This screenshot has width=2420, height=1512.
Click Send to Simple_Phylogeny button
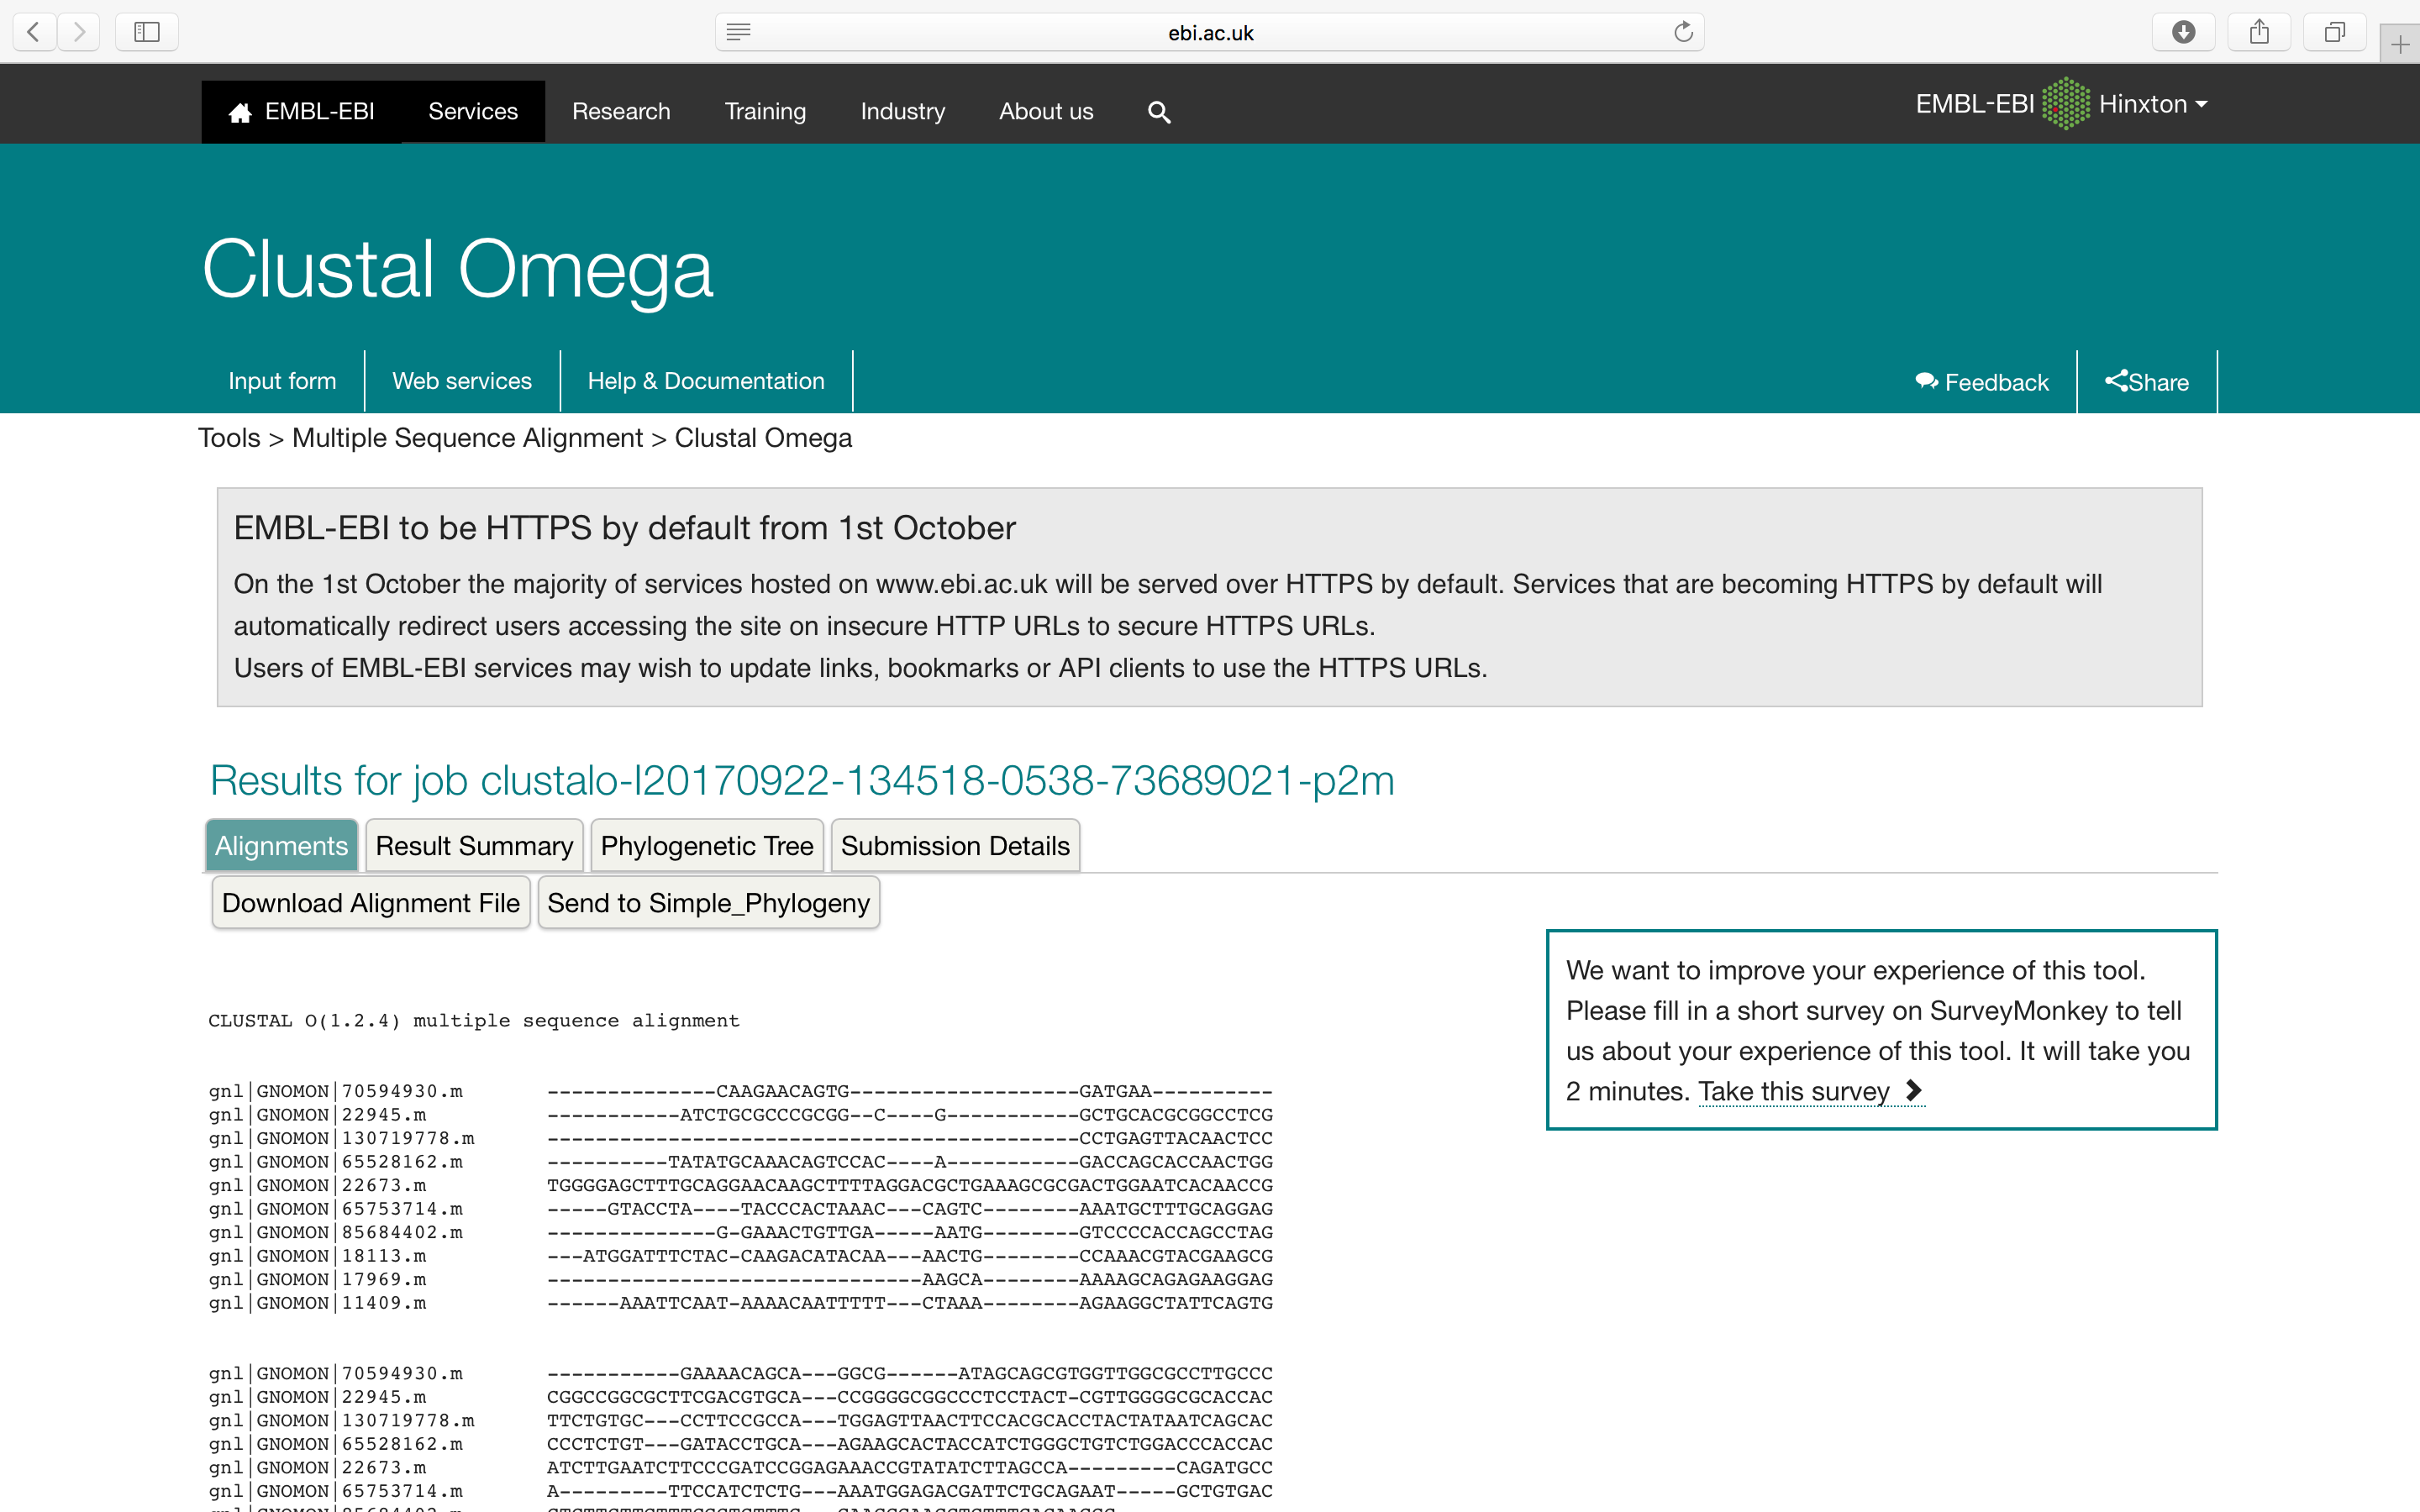pyautogui.click(x=709, y=903)
